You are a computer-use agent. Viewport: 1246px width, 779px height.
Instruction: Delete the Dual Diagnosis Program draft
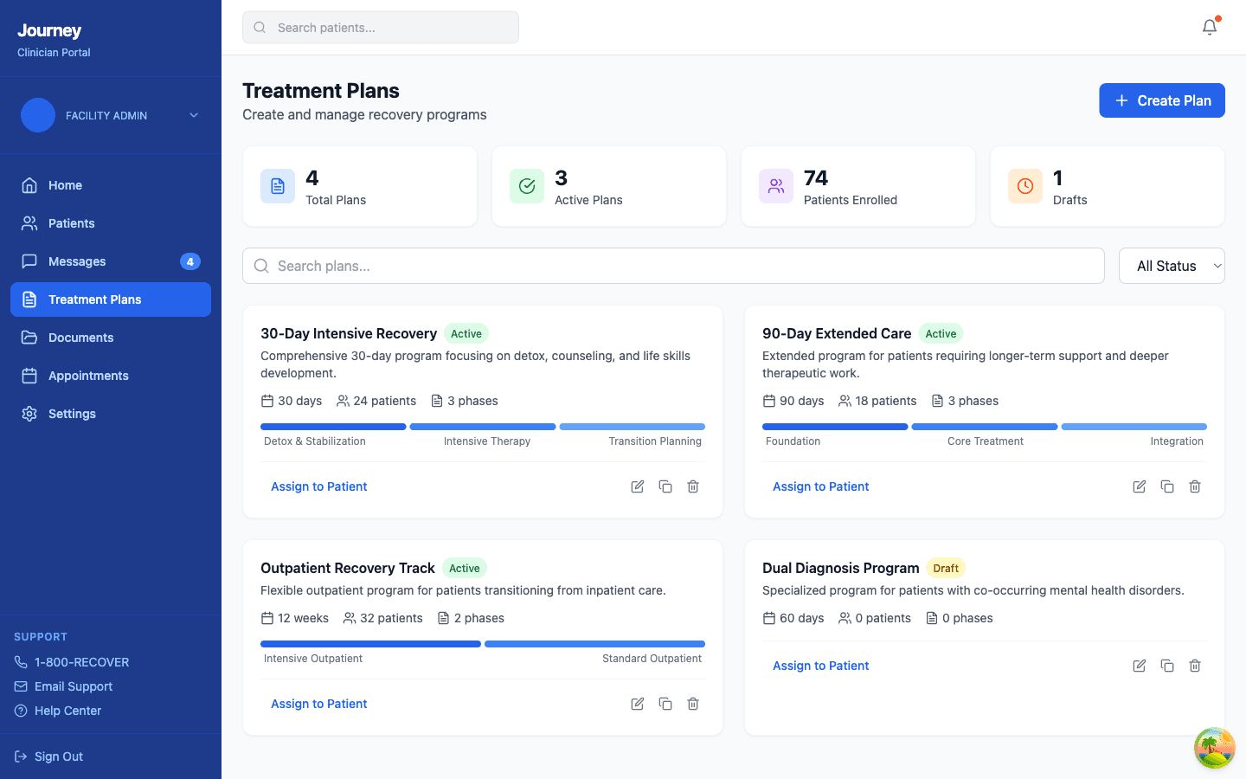pyautogui.click(x=1195, y=666)
